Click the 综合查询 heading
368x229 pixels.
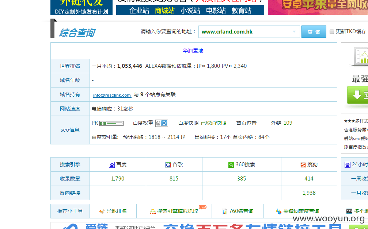pos(77,33)
